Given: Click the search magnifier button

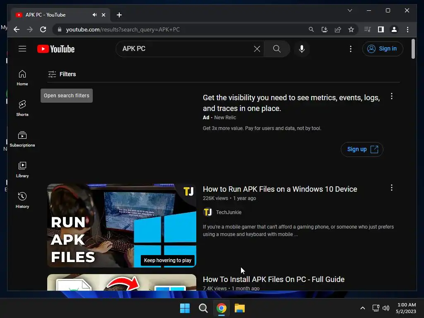Looking at the screenshot, I should pyautogui.click(x=277, y=49).
